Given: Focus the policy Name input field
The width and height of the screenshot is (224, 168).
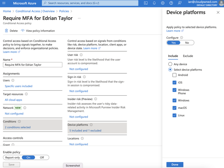Looking at the screenshot, I should 33,65.
